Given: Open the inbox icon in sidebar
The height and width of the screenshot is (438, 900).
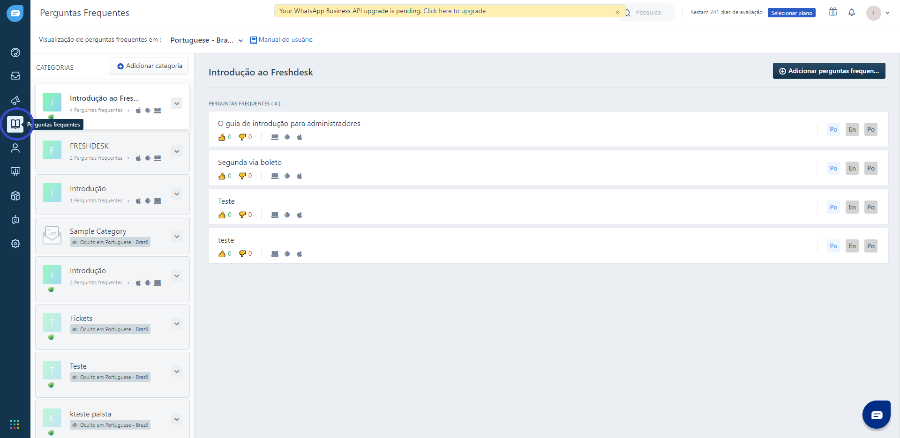Looking at the screenshot, I should click(x=15, y=76).
